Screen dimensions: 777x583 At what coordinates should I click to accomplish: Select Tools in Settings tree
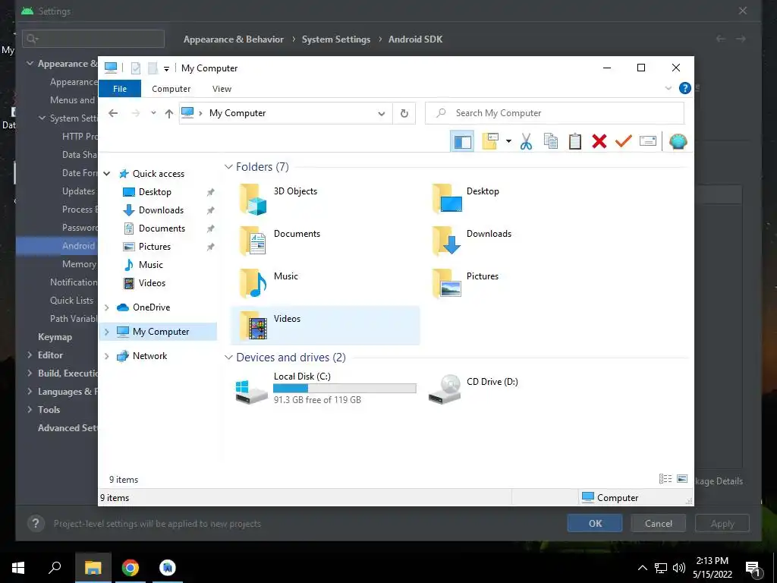click(49, 410)
